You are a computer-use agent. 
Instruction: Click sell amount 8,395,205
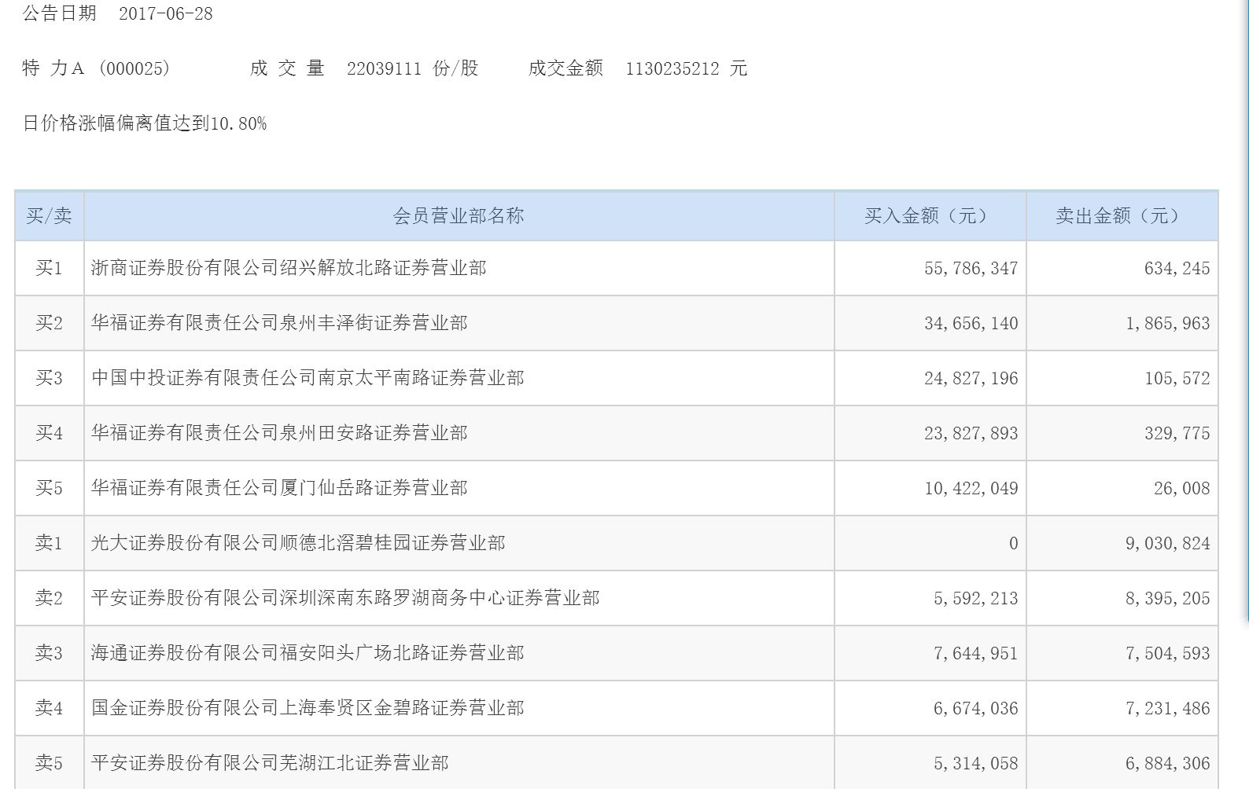1168,599
